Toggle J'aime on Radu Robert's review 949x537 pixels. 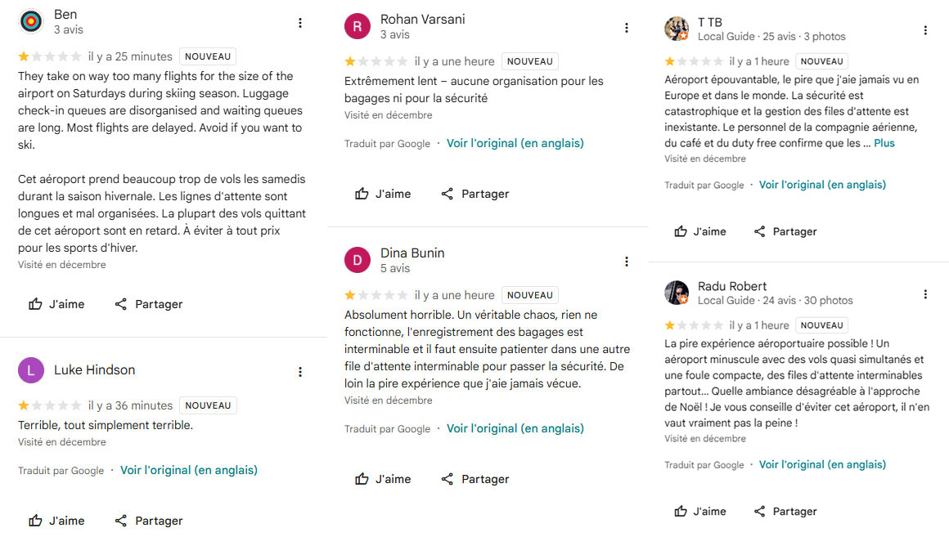tap(699, 511)
